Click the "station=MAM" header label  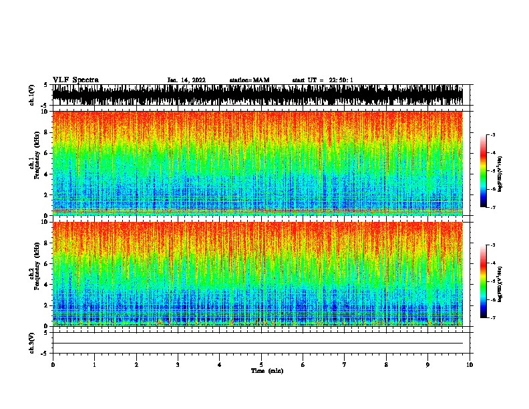(x=249, y=80)
